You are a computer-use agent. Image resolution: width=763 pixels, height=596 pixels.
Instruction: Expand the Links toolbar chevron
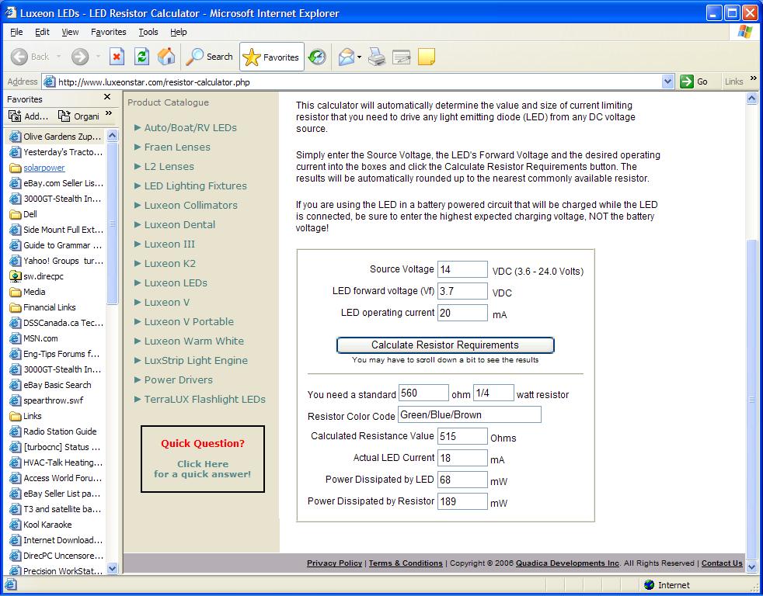pyautogui.click(x=753, y=78)
